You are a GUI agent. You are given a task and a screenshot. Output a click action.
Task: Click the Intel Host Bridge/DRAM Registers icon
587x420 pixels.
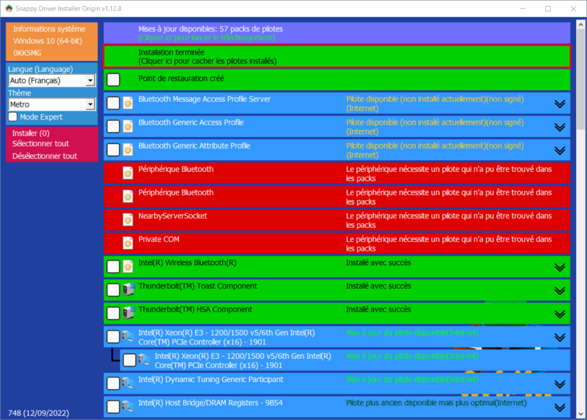(128, 406)
